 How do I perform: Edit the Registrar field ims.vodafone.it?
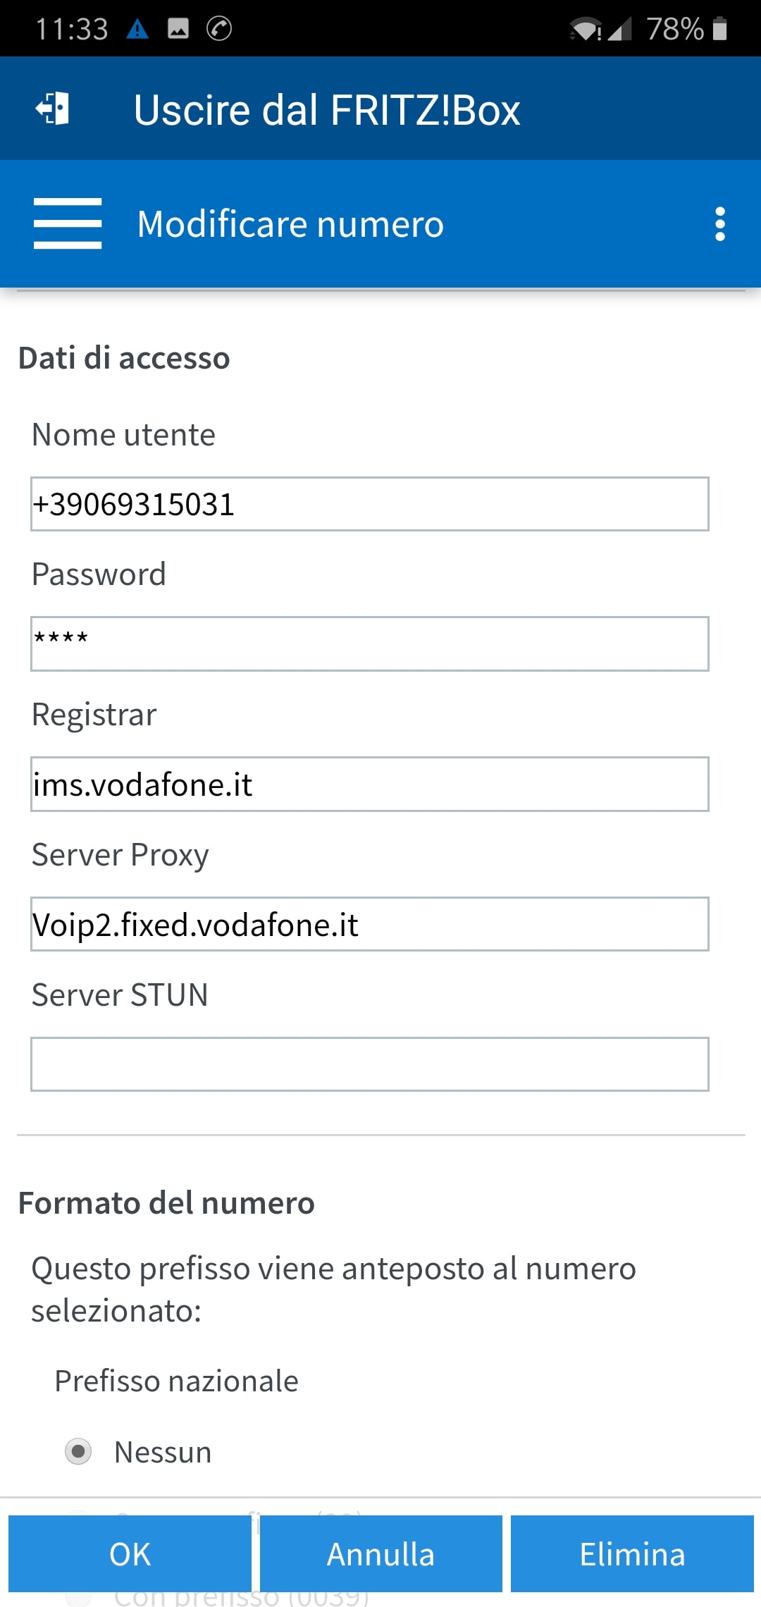(x=370, y=784)
